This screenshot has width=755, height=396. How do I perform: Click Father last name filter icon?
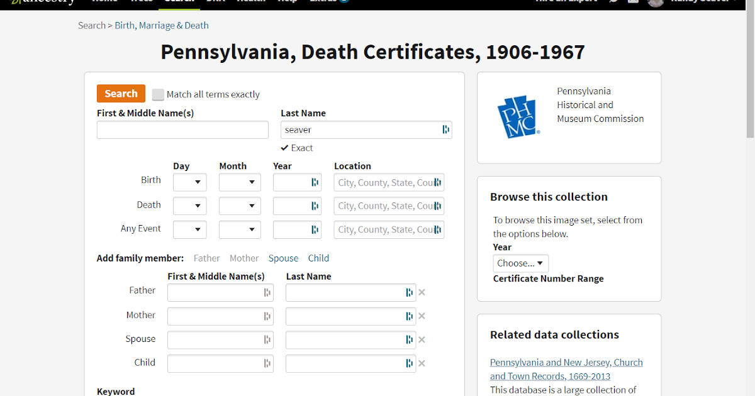click(x=409, y=292)
